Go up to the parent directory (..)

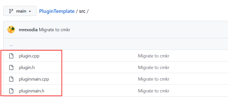point(11,45)
